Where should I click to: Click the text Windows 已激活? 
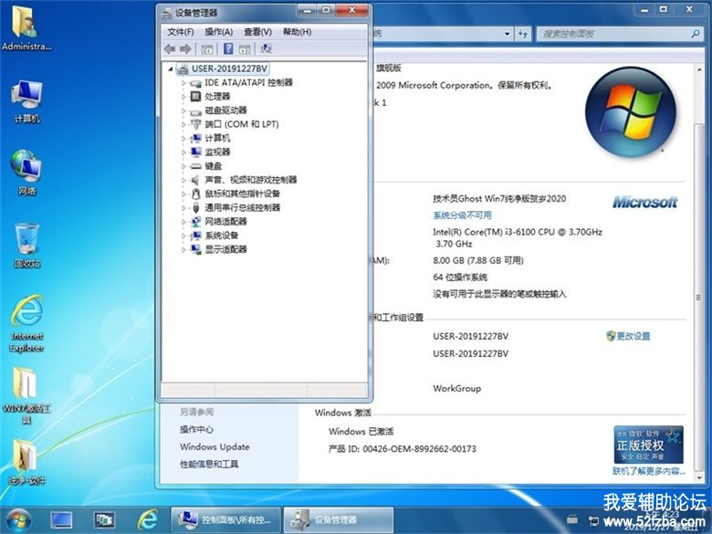[361, 432]
